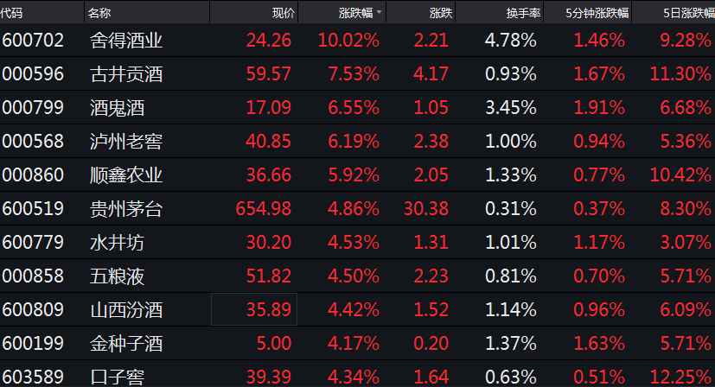Select 泸州老窖 row
Image resolution: width=715 pixels, height=387 pixels.
point(358,142)
